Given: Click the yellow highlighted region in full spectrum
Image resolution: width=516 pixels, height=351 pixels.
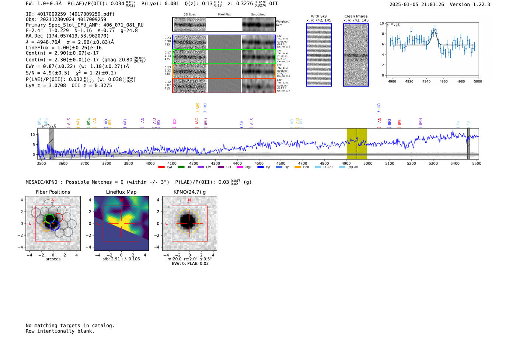Looking at the screenshot, I should (x=356, y=144).
